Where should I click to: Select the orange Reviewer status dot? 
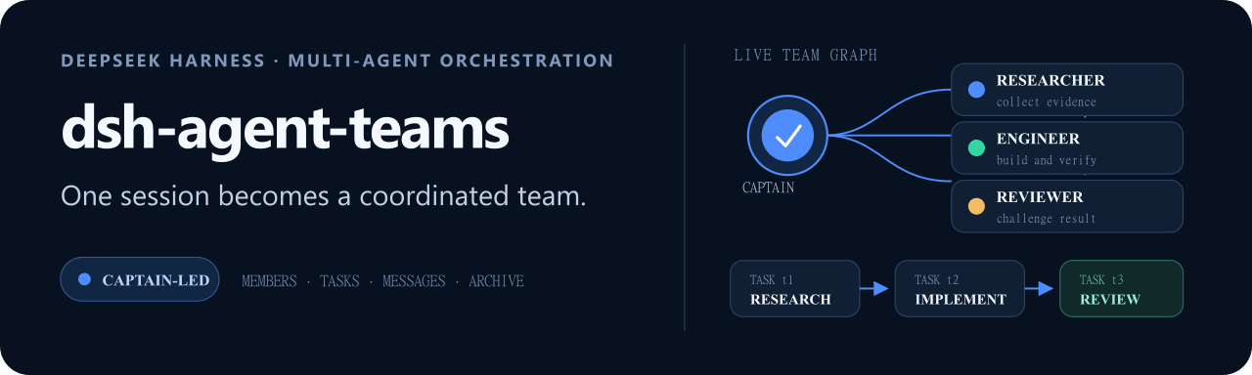coord(976,206)
